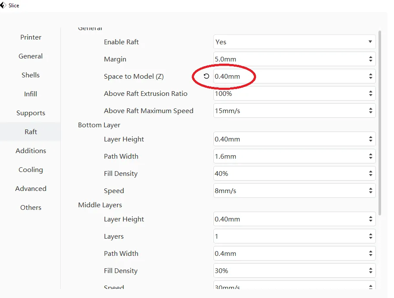Click the Margin stepper arrows

click(x=371, y=59)
